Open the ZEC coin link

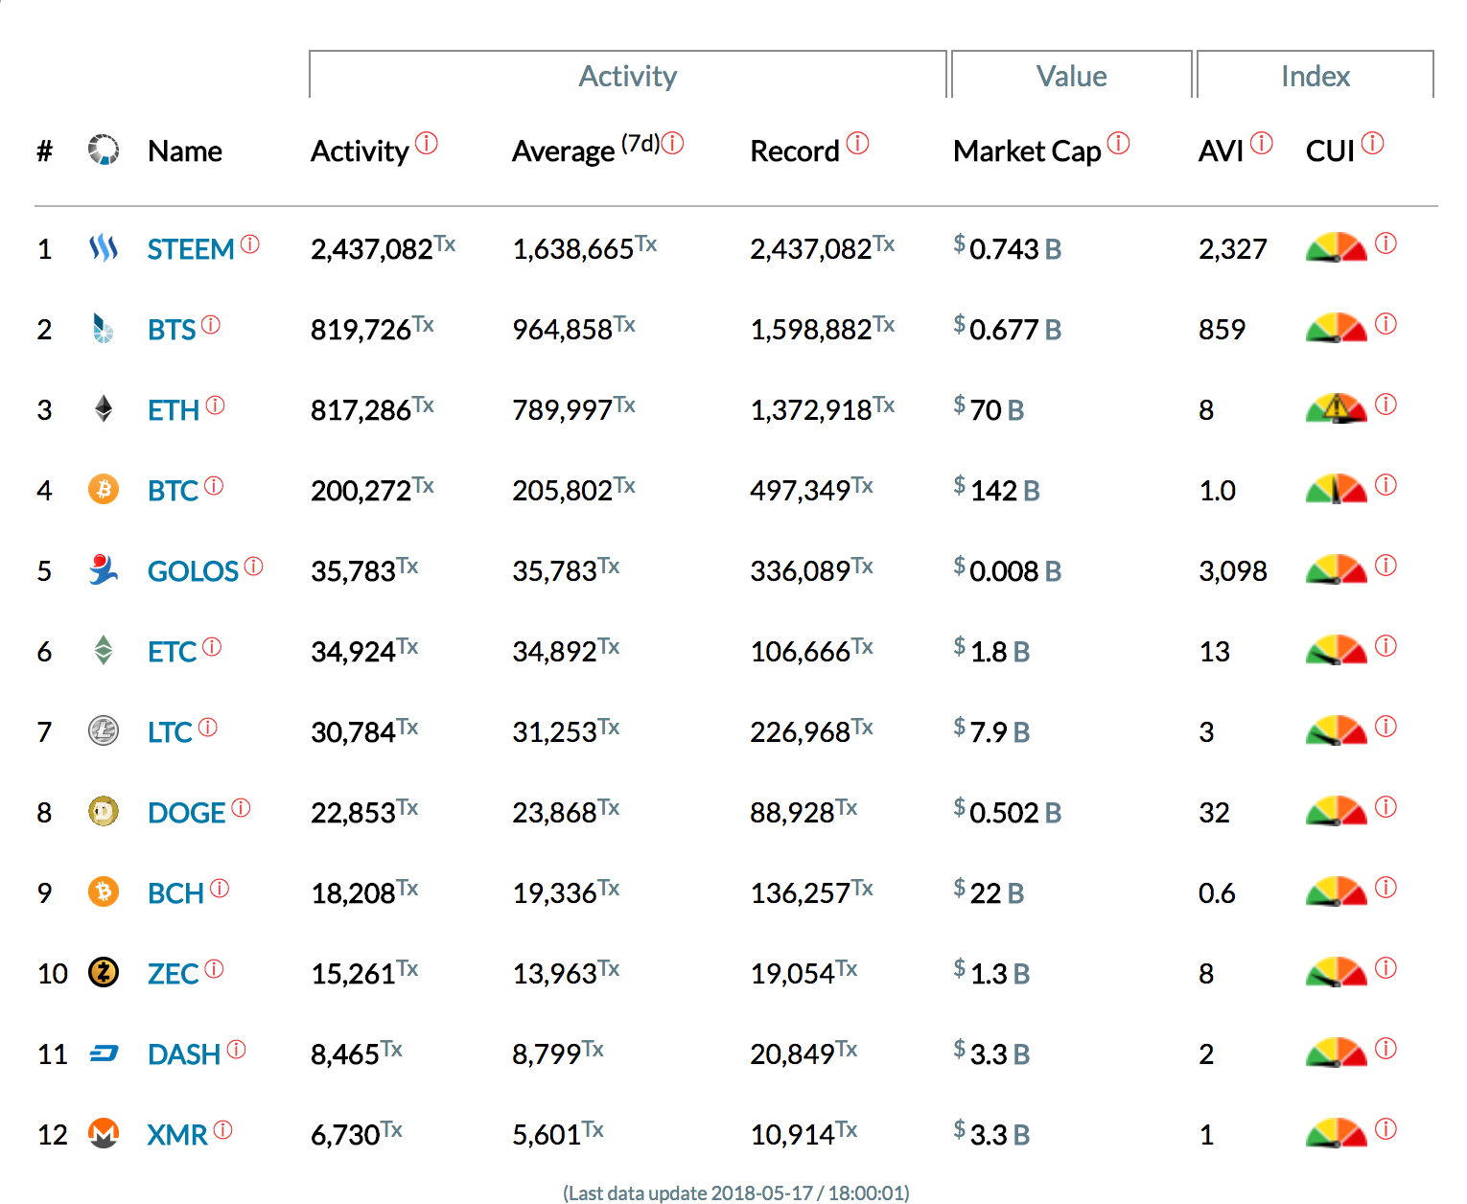173,974
